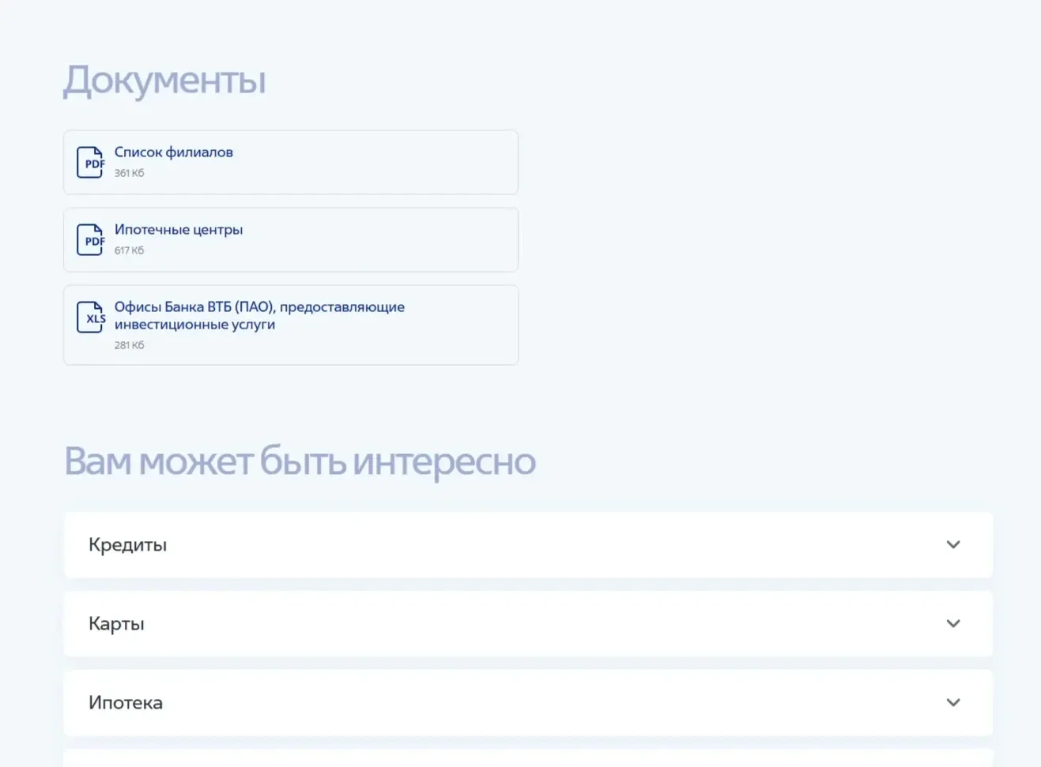
Task: Open the Офисы Банка ВТБ (ПАО) investment offices file
Action: pyautogui.click(x=291, y=325)
